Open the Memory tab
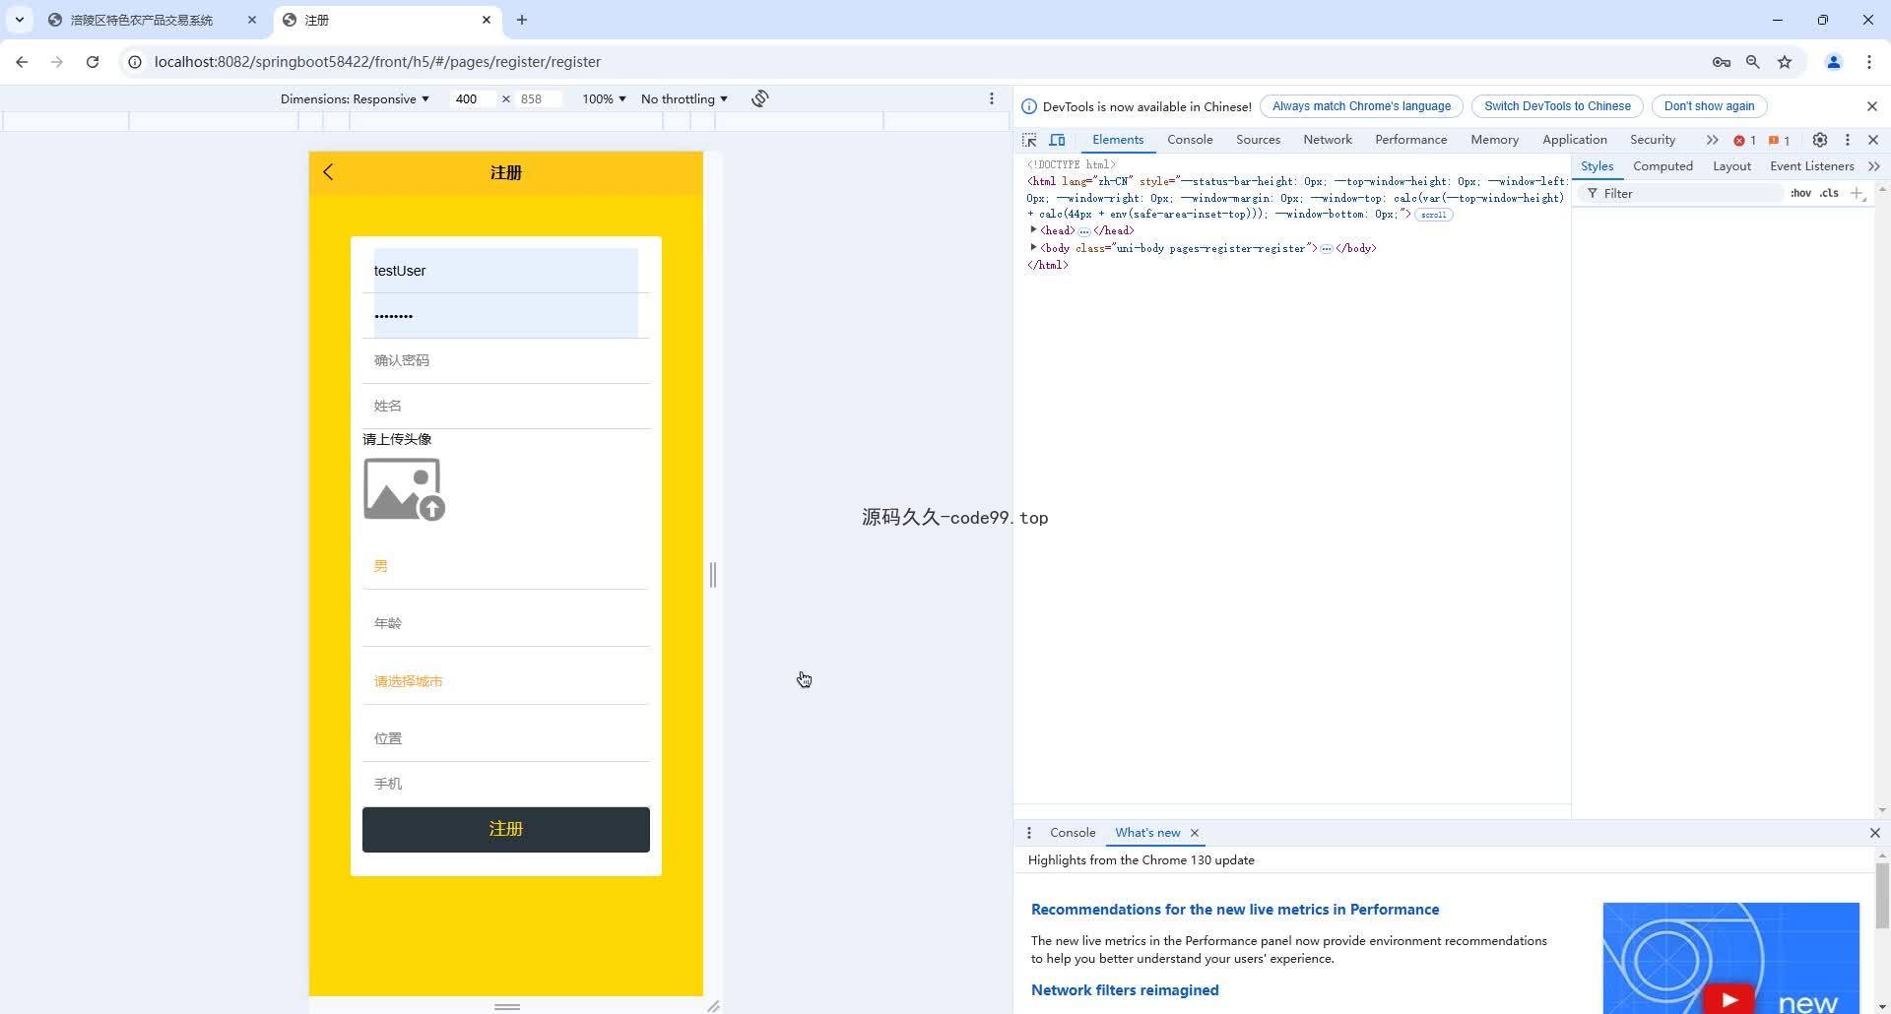This screenshot has height=1014, width=1891. (1494, 140)
